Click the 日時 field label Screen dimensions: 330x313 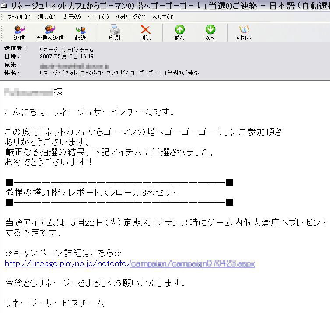point(12,56)
